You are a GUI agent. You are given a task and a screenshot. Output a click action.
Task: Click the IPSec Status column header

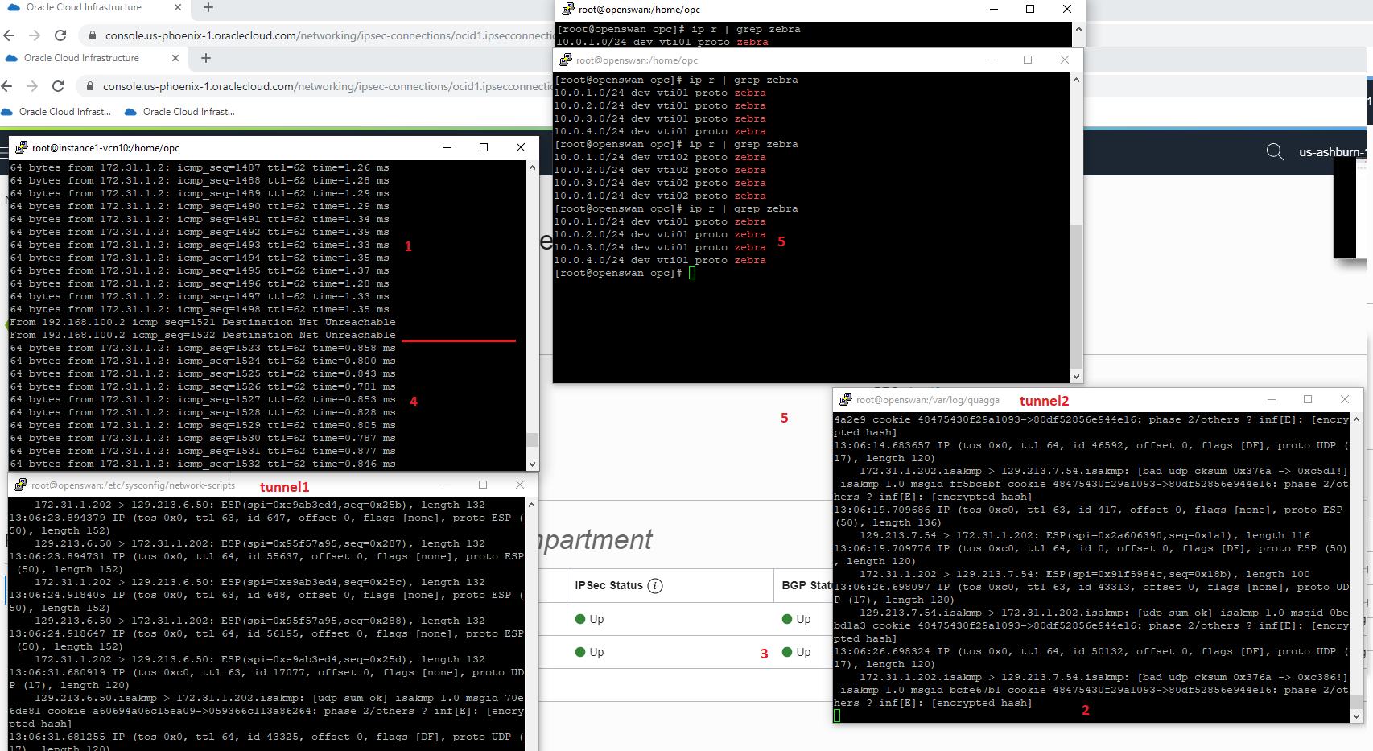pos(609,586)
